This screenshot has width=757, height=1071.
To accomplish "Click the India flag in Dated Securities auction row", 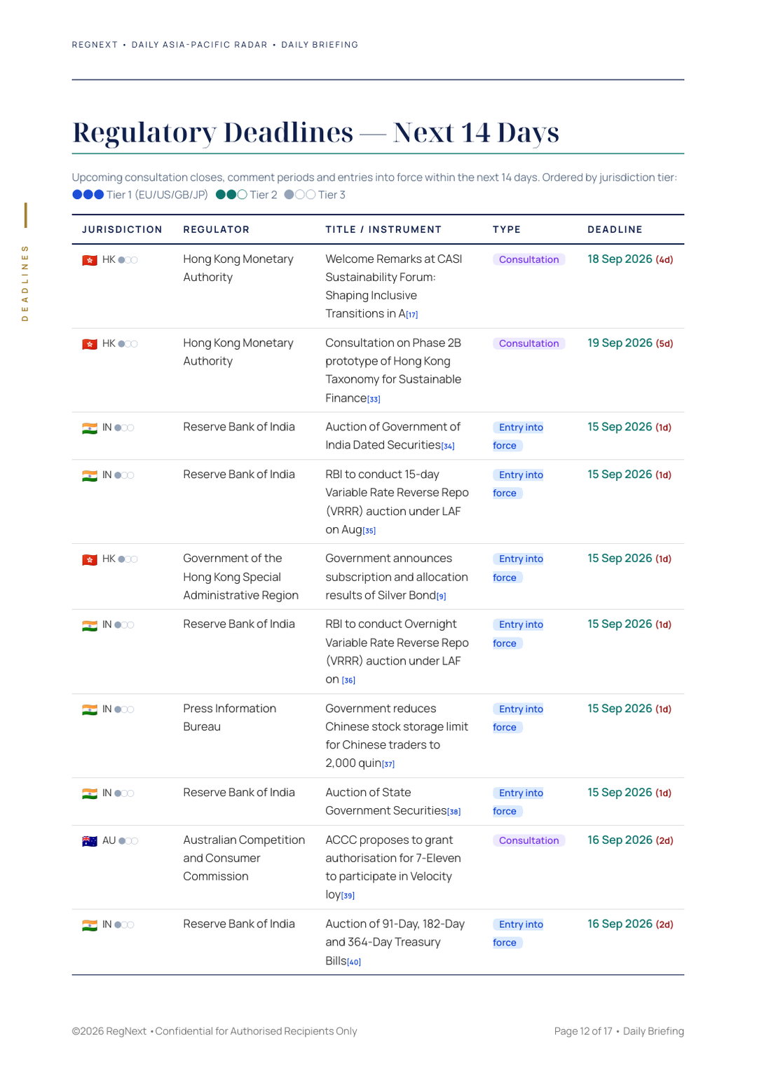I will click(90, 428).
